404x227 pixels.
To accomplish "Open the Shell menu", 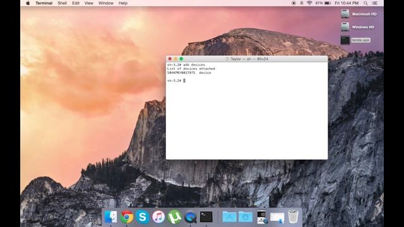I will 62,3.
